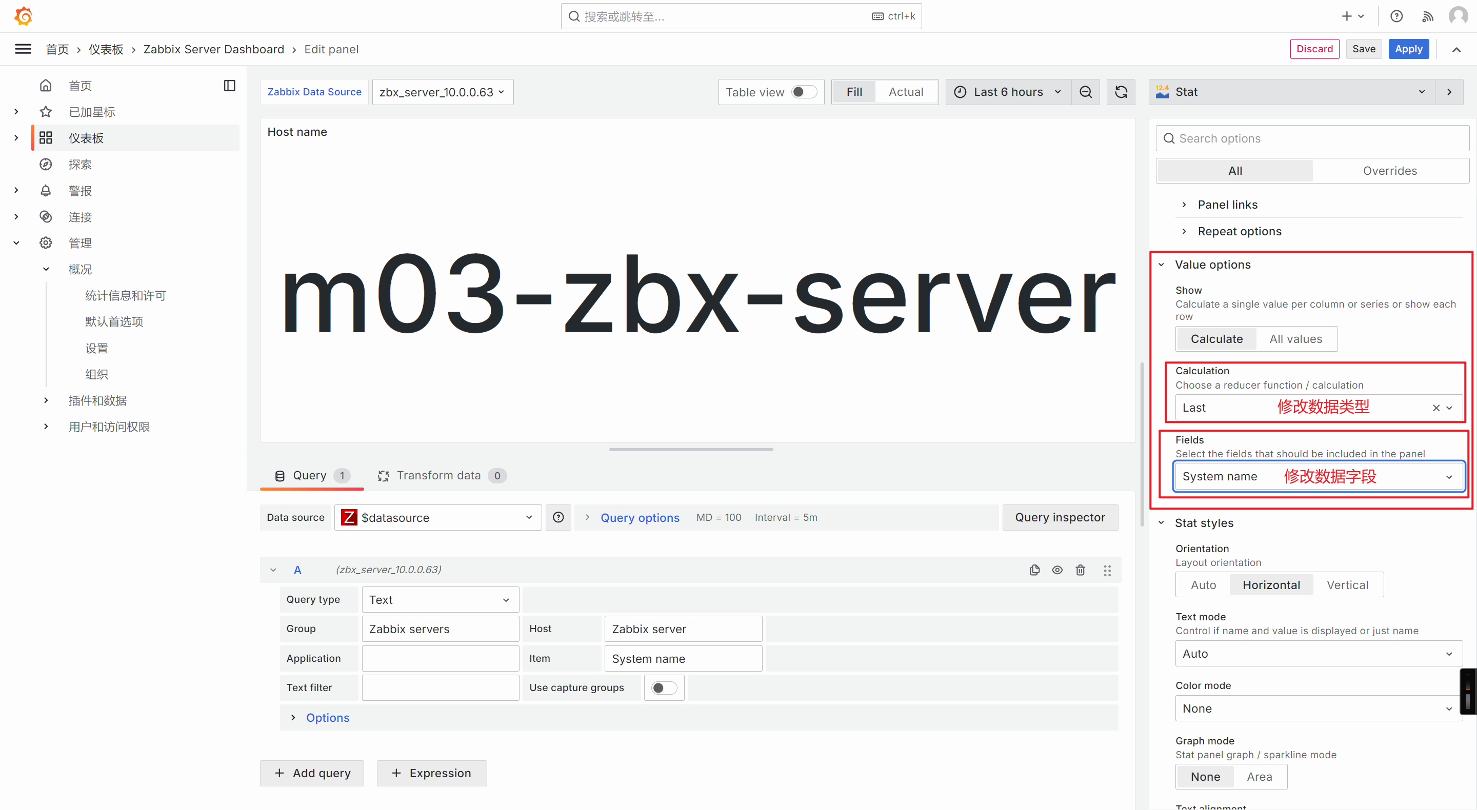
Task: Click the zoom out time range icon
Action: point(1085,92)
